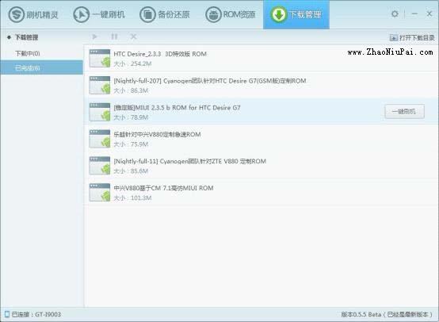
Task: Minimize the 刷机精灵 window
Action: [414, 13]
